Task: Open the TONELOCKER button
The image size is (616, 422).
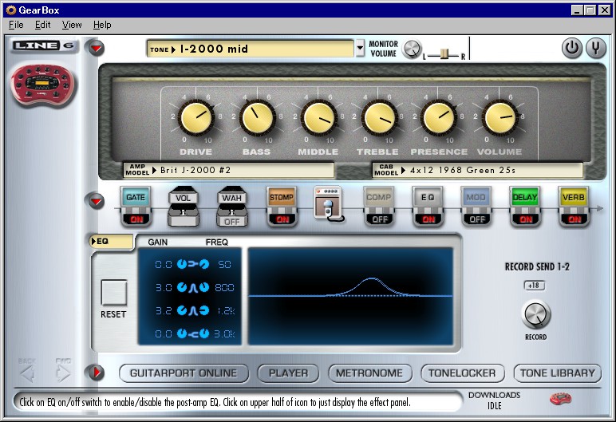Action: tap(462, 373)
